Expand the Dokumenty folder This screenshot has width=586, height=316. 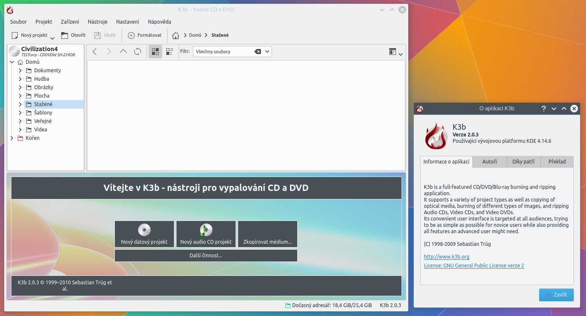(x=20, y=71)
